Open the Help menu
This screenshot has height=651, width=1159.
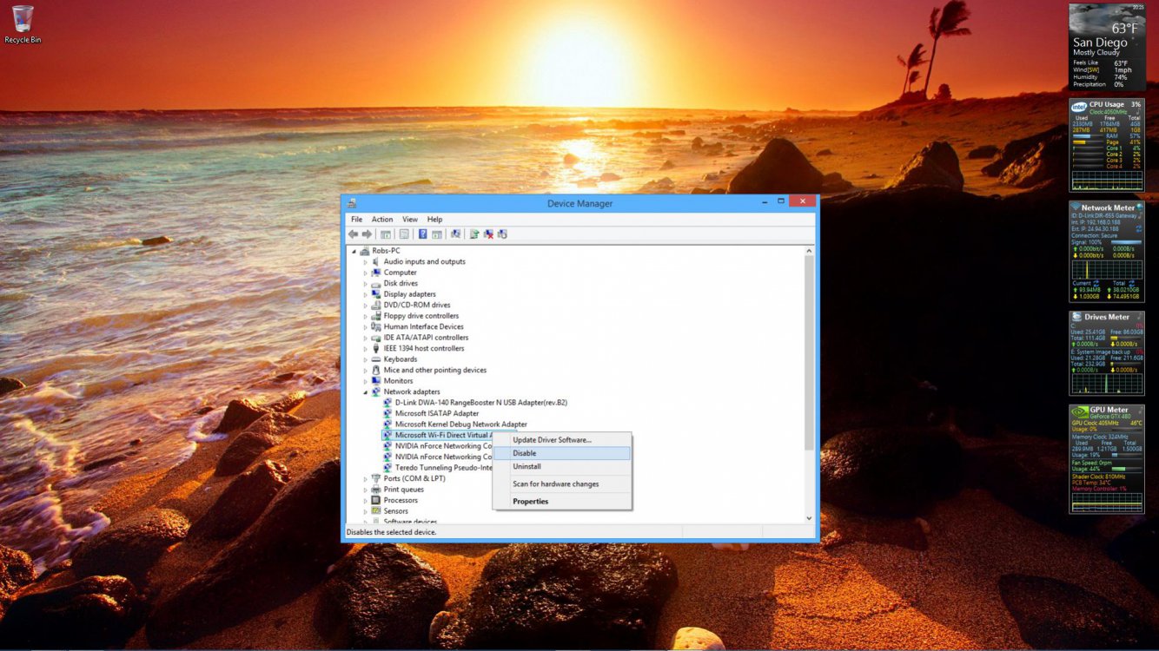coord(434,220)
